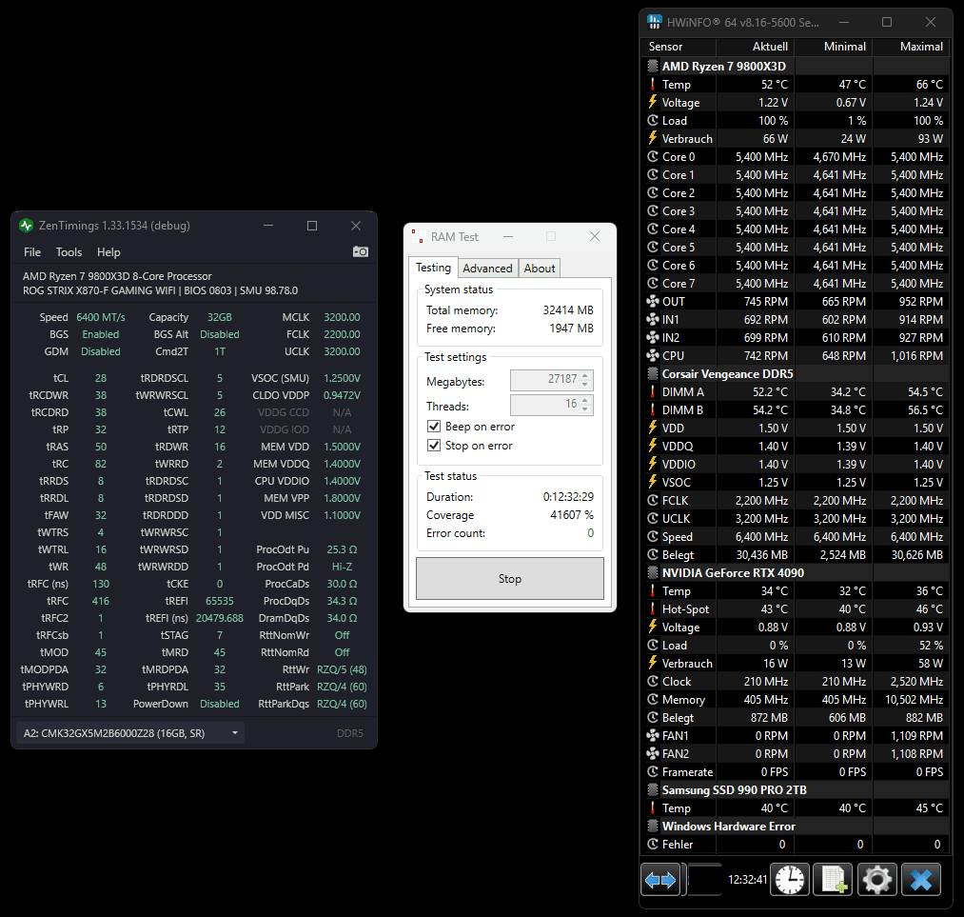
Task: Click the Corsair Vengeance DDR5 group icon
Action: [652, 373]
